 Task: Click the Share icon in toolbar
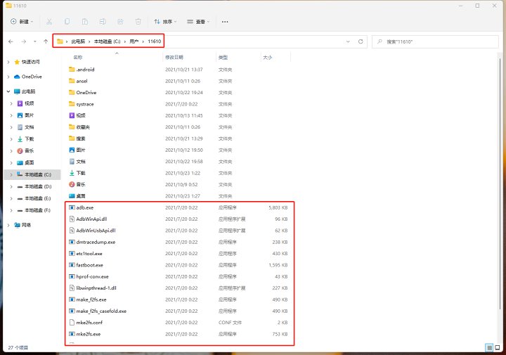click(x=120, y=22)
